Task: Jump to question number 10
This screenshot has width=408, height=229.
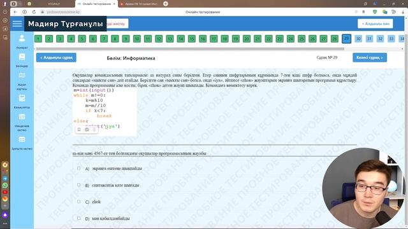Action: 137,39
